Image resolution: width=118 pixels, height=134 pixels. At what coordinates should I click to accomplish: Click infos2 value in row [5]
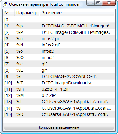(48, 51)
